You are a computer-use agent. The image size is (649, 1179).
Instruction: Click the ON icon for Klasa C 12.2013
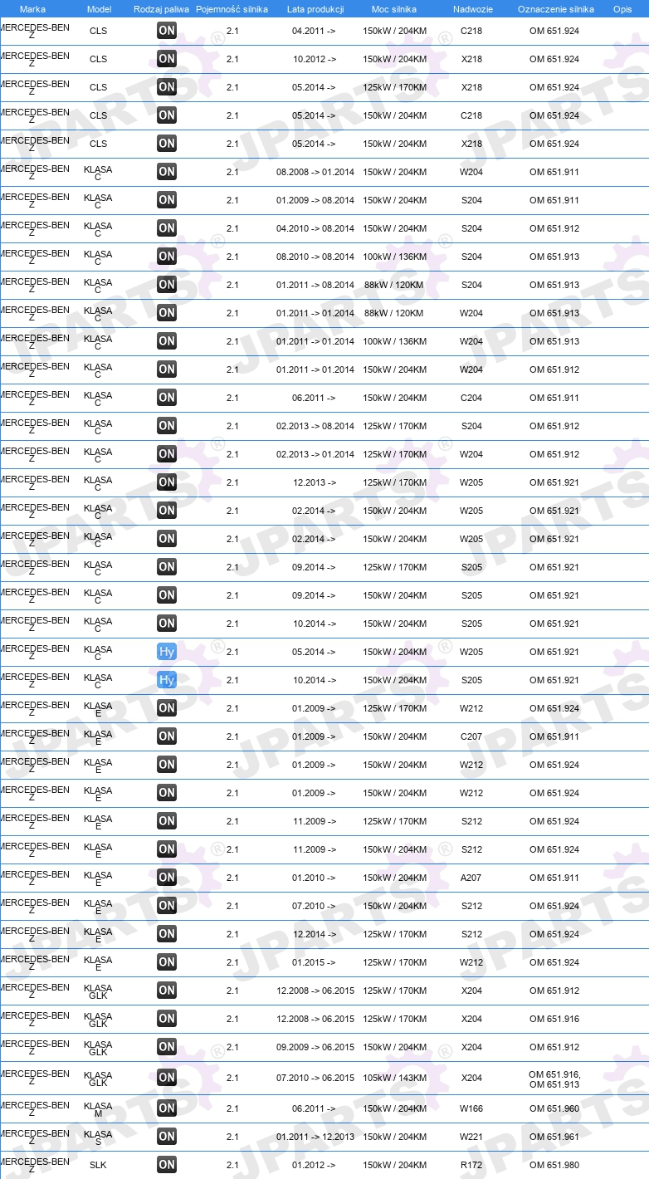167,482
